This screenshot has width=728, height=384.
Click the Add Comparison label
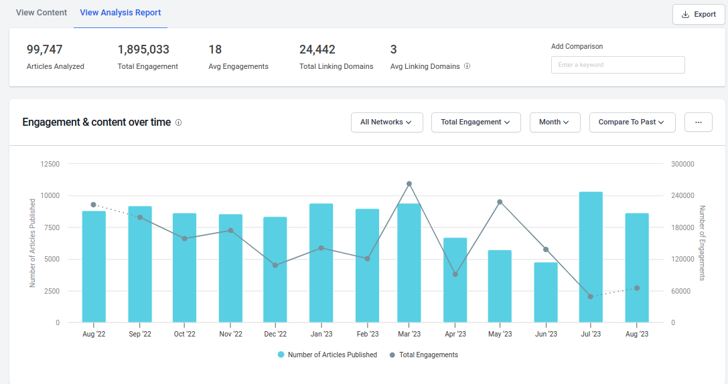point(577,46)
